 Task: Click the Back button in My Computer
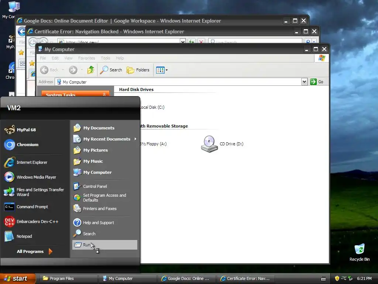(x=49, y=70)
